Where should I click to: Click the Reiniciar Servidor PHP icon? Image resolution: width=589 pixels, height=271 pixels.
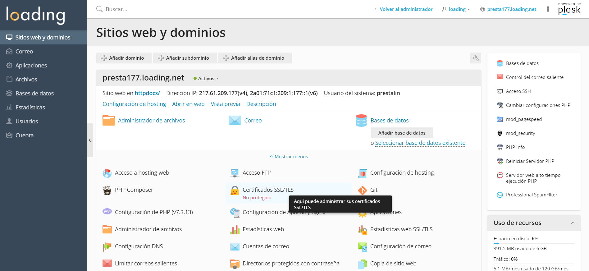coord(500,161)
